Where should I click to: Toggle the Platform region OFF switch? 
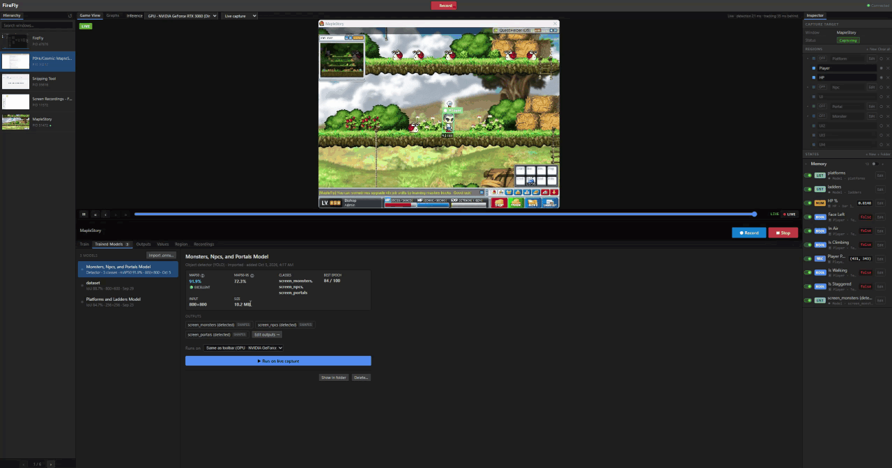tap(822, 58)
